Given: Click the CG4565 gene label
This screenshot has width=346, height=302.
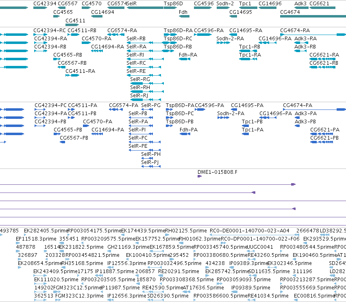Looking at the screenshot, I should pyautogui.click(x=63, y=12).
